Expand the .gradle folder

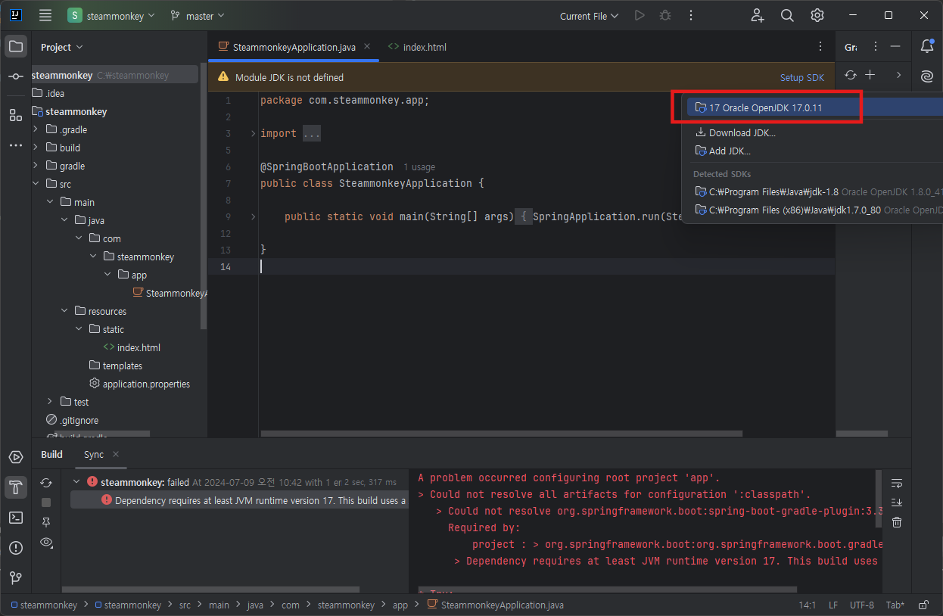pos(36,129)
